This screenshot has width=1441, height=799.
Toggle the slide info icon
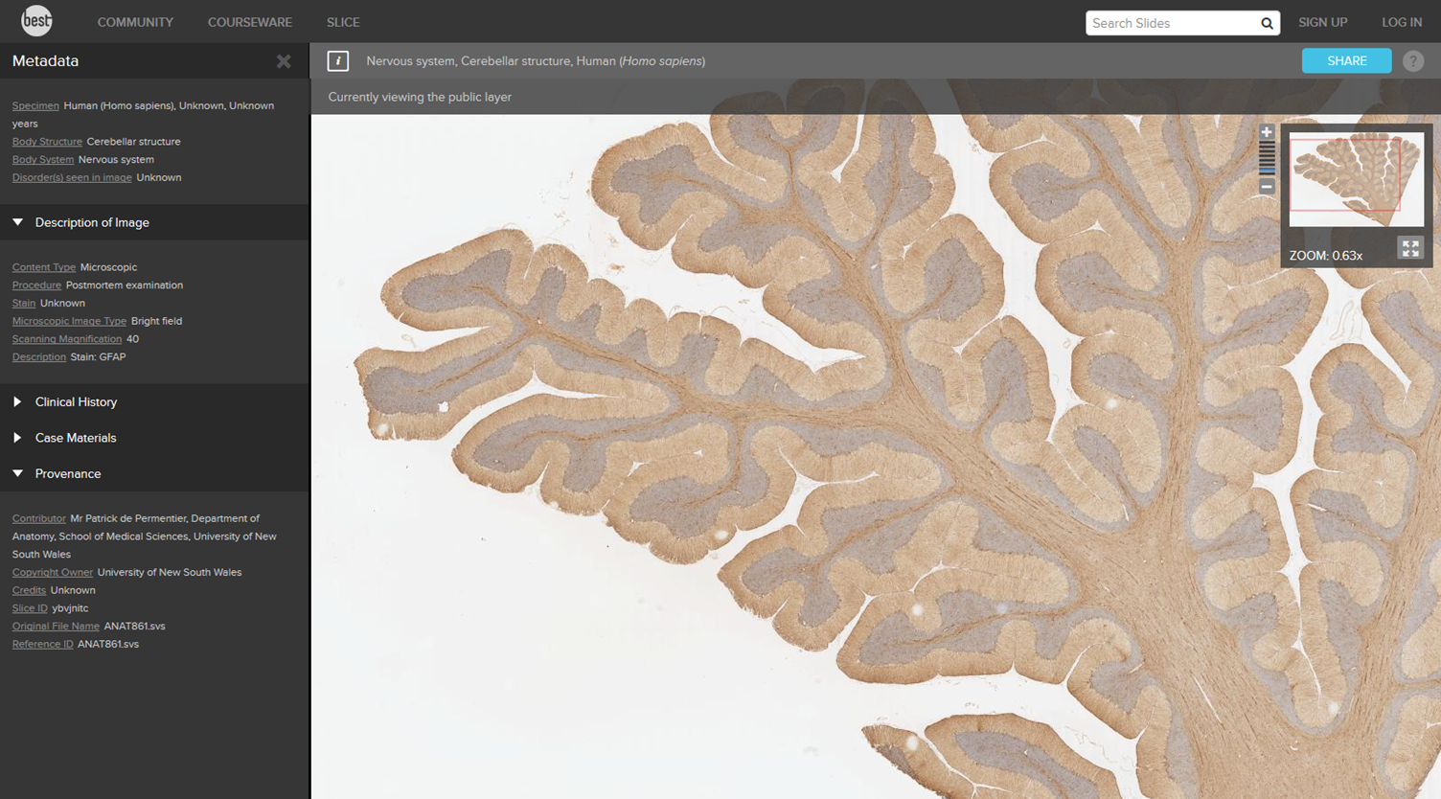pos(337,61)
